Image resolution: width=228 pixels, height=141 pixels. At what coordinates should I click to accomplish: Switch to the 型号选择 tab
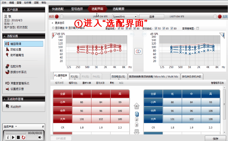[77, 9]
